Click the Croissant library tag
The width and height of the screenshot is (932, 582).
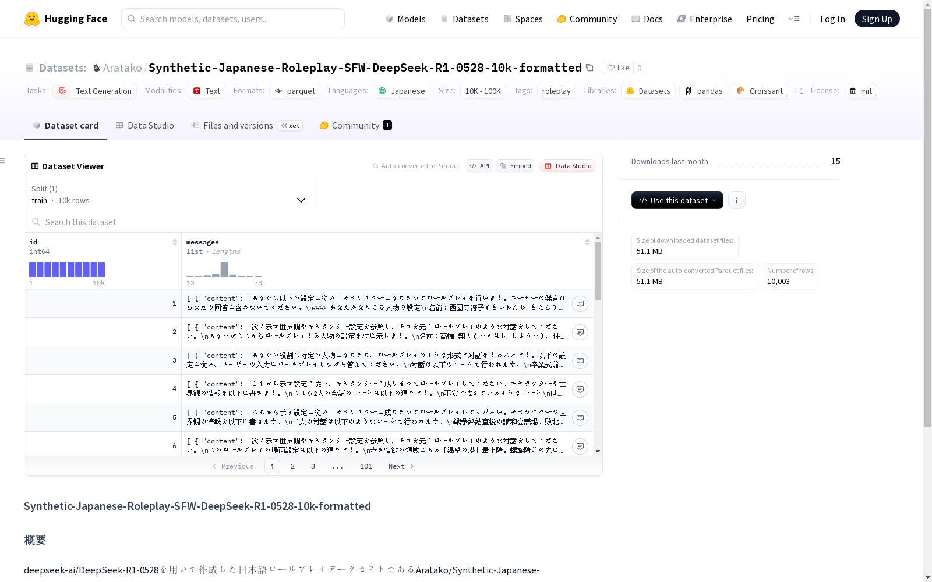(x=760, y=91)
